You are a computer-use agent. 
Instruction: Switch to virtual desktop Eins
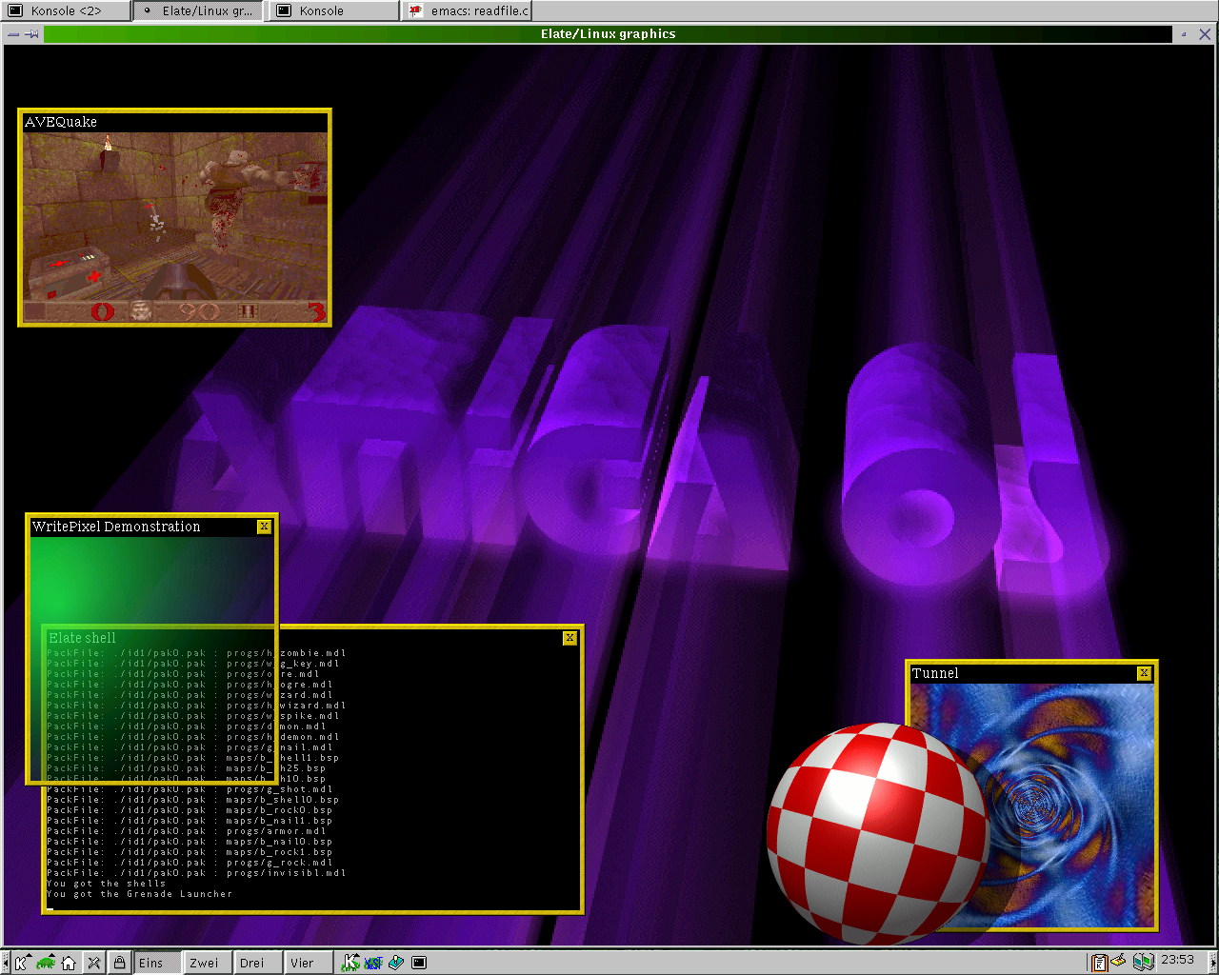[x=157, y=963]
